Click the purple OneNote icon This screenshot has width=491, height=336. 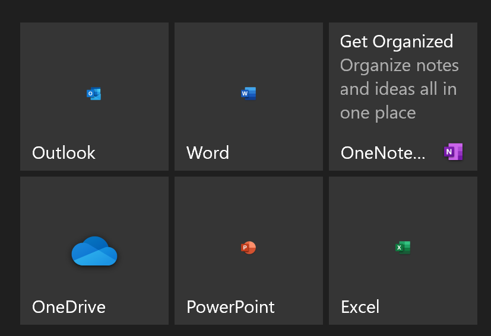(454, 152)
